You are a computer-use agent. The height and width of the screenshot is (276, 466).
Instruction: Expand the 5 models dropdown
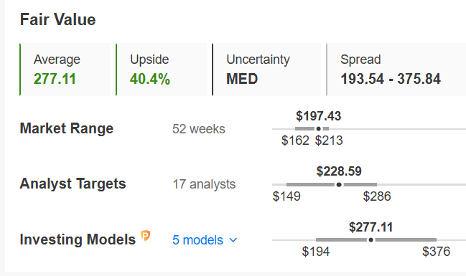205,240
